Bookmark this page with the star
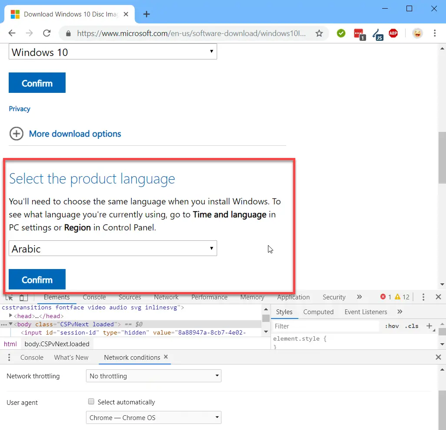 (x=319, y=33)
